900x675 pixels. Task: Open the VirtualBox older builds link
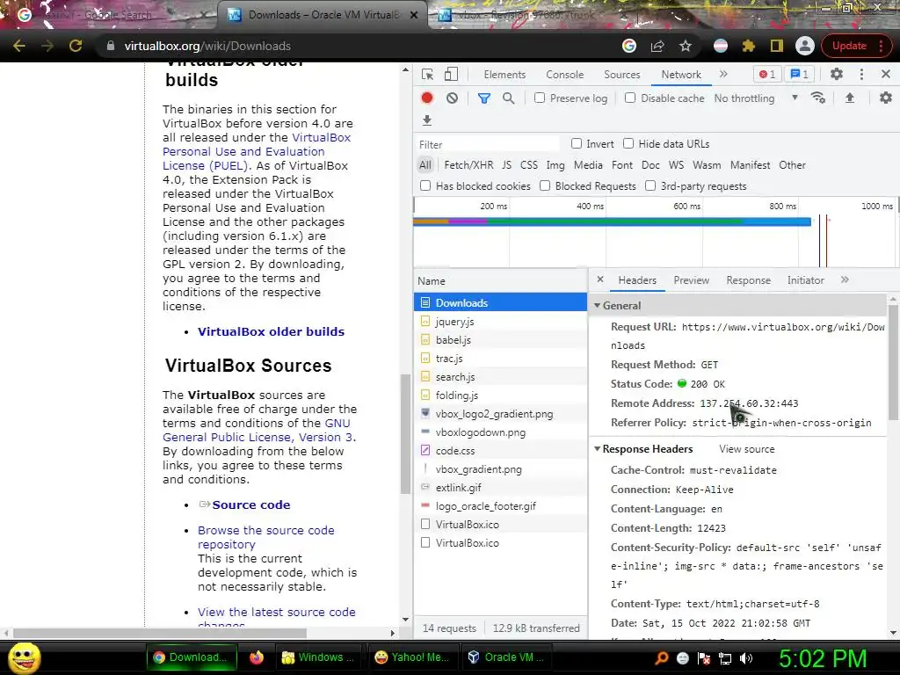click(271, 331)
